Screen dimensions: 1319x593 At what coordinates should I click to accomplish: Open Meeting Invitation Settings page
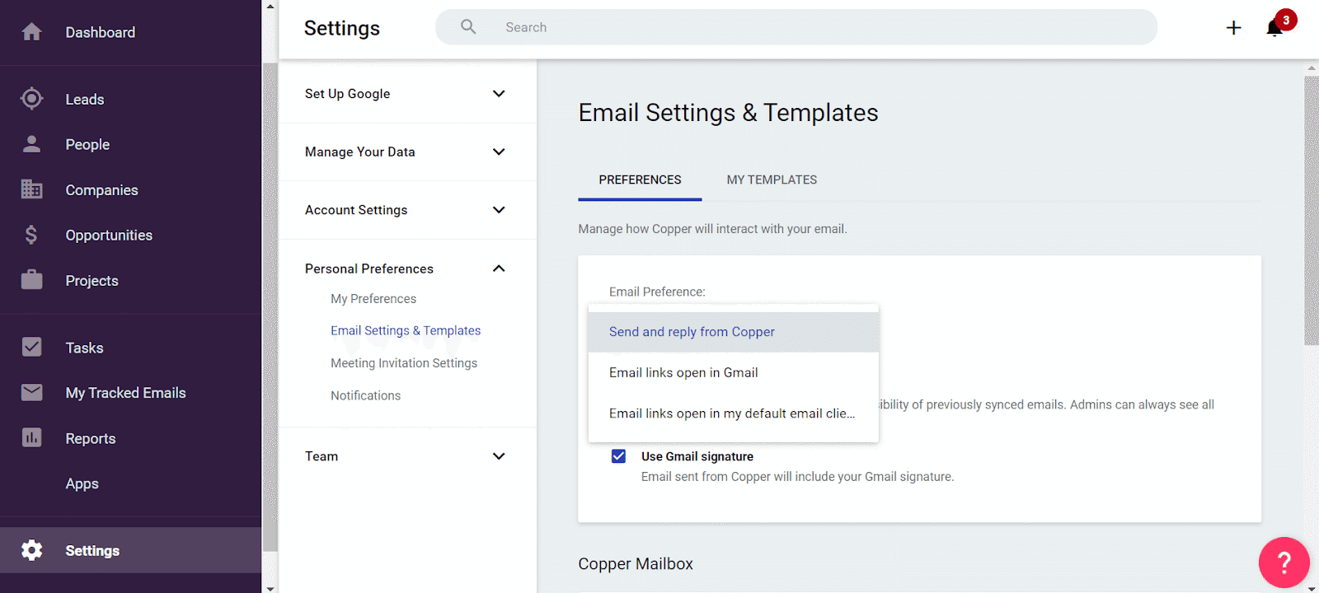point(404,363)
